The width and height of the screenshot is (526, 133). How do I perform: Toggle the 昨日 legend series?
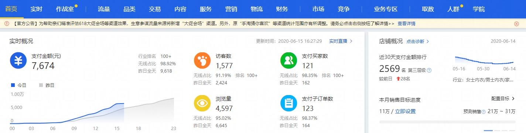pyautogui.click(x=47, y=85)
